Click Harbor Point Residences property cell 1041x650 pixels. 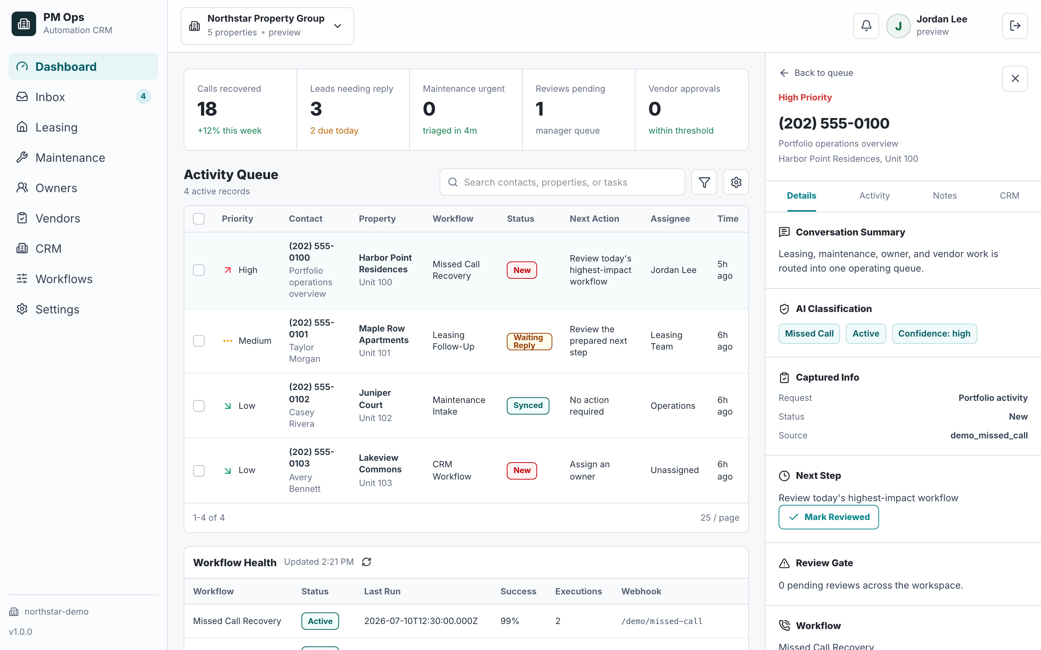pos(385,269)
